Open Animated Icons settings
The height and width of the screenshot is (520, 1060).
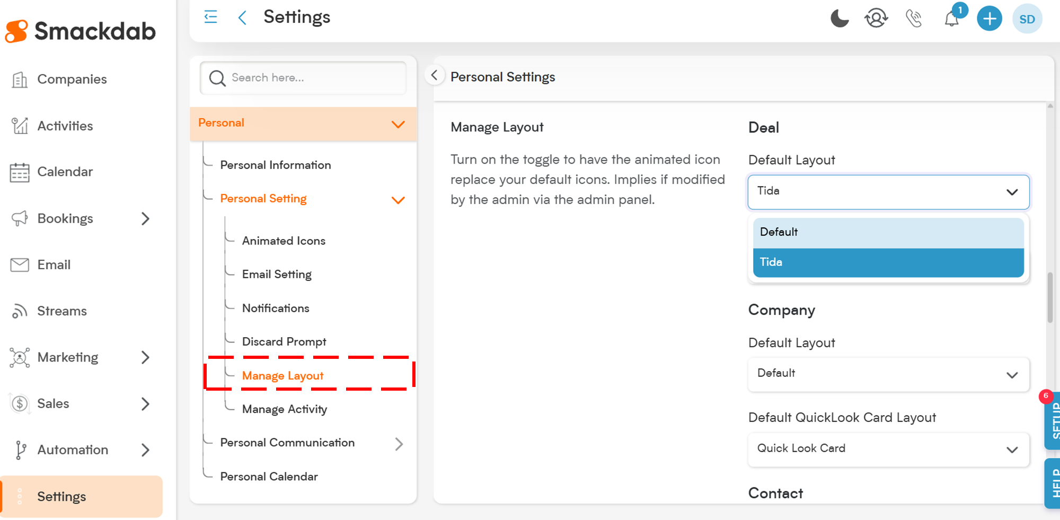click(x=284, y=241)
